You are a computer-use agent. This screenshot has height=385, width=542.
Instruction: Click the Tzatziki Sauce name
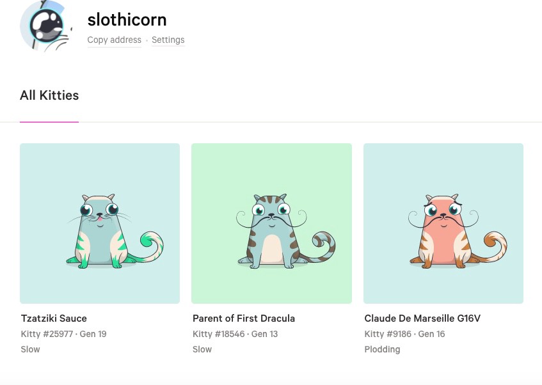tap(54, 318)
